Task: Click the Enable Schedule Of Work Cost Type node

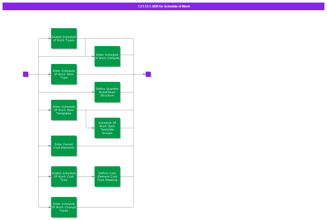Action: tap(64, 177)
